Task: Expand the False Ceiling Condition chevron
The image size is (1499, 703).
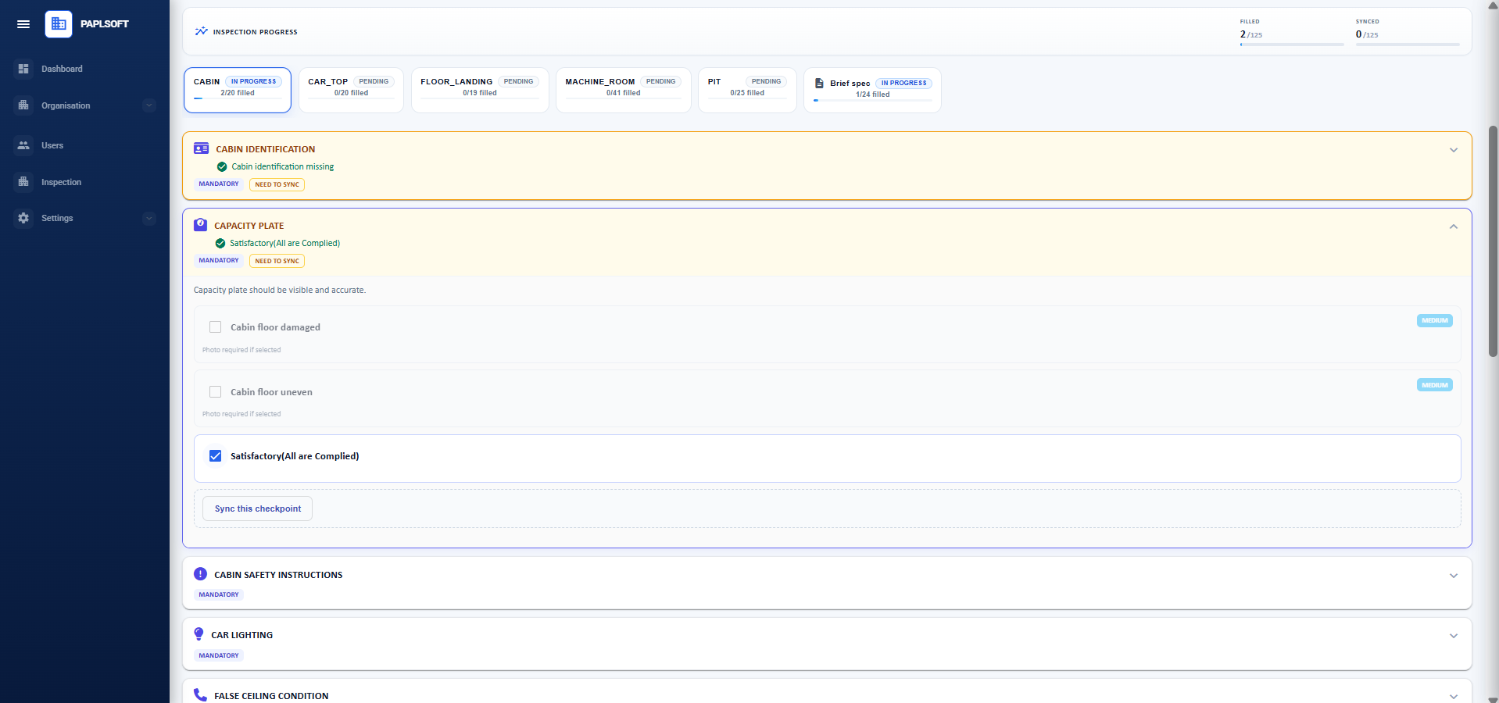Action: coord(1454,696)
